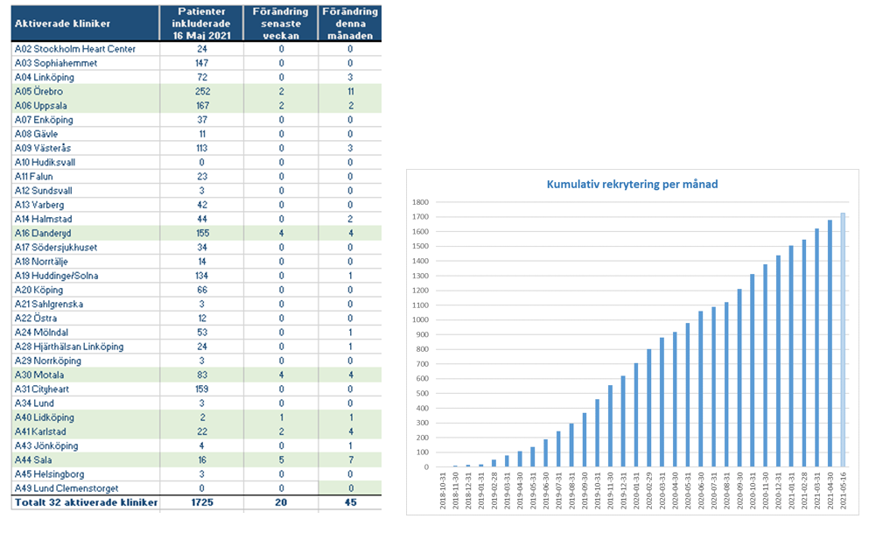
Task: Select the 'A14 Halmstad' clinic cell
Action: pos(86,219)
